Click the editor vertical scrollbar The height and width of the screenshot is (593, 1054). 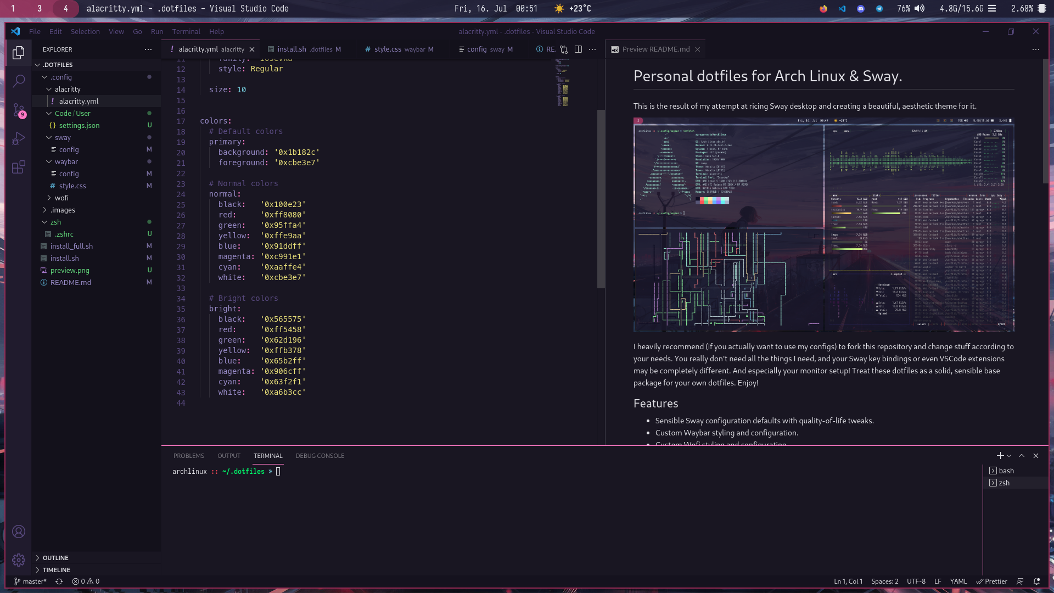pos(601,198)
